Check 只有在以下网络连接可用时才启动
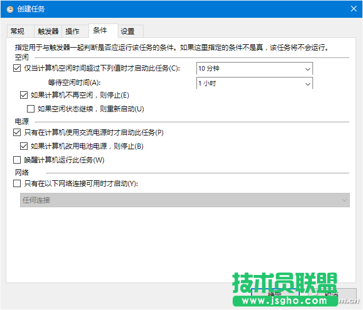The height and width of the screenshot is (310, 363). (16, 184)
